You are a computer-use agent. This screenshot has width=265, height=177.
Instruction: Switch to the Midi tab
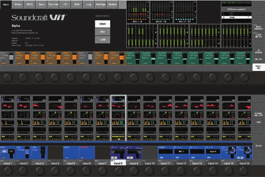click(x=77, y=5)
